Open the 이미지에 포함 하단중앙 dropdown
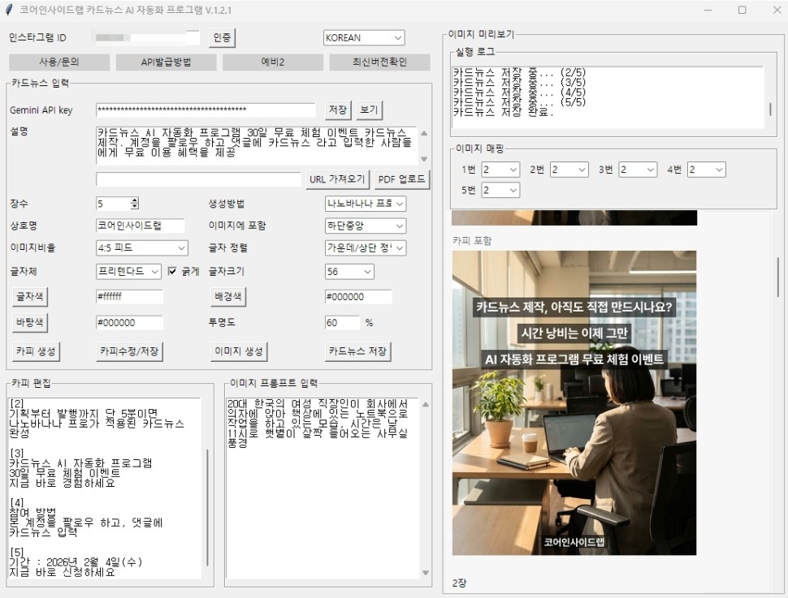This screenshot has width=788, height=598. (366, 226)
